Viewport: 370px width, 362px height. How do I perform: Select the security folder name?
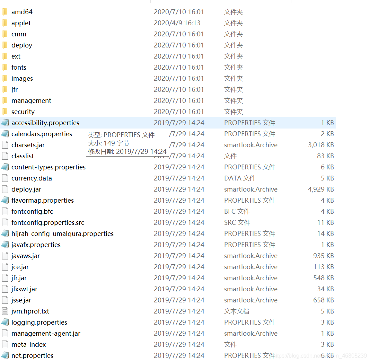point(23,112)
